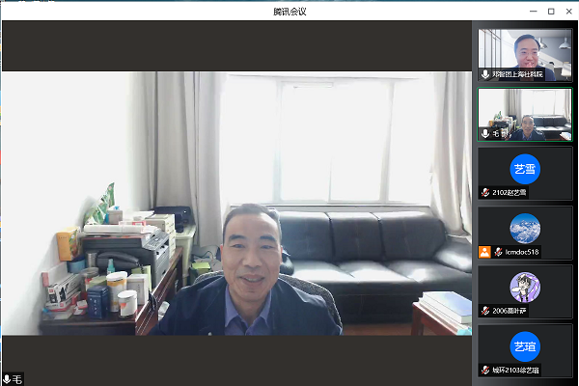Click main speaker's microphone icon at bottom-left
This screenshot has height=386, width=579.
pos(7,378)
